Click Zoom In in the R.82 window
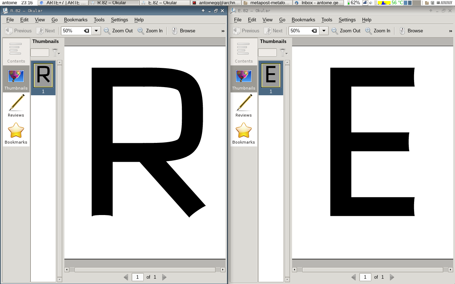 (x=150, y=31)
